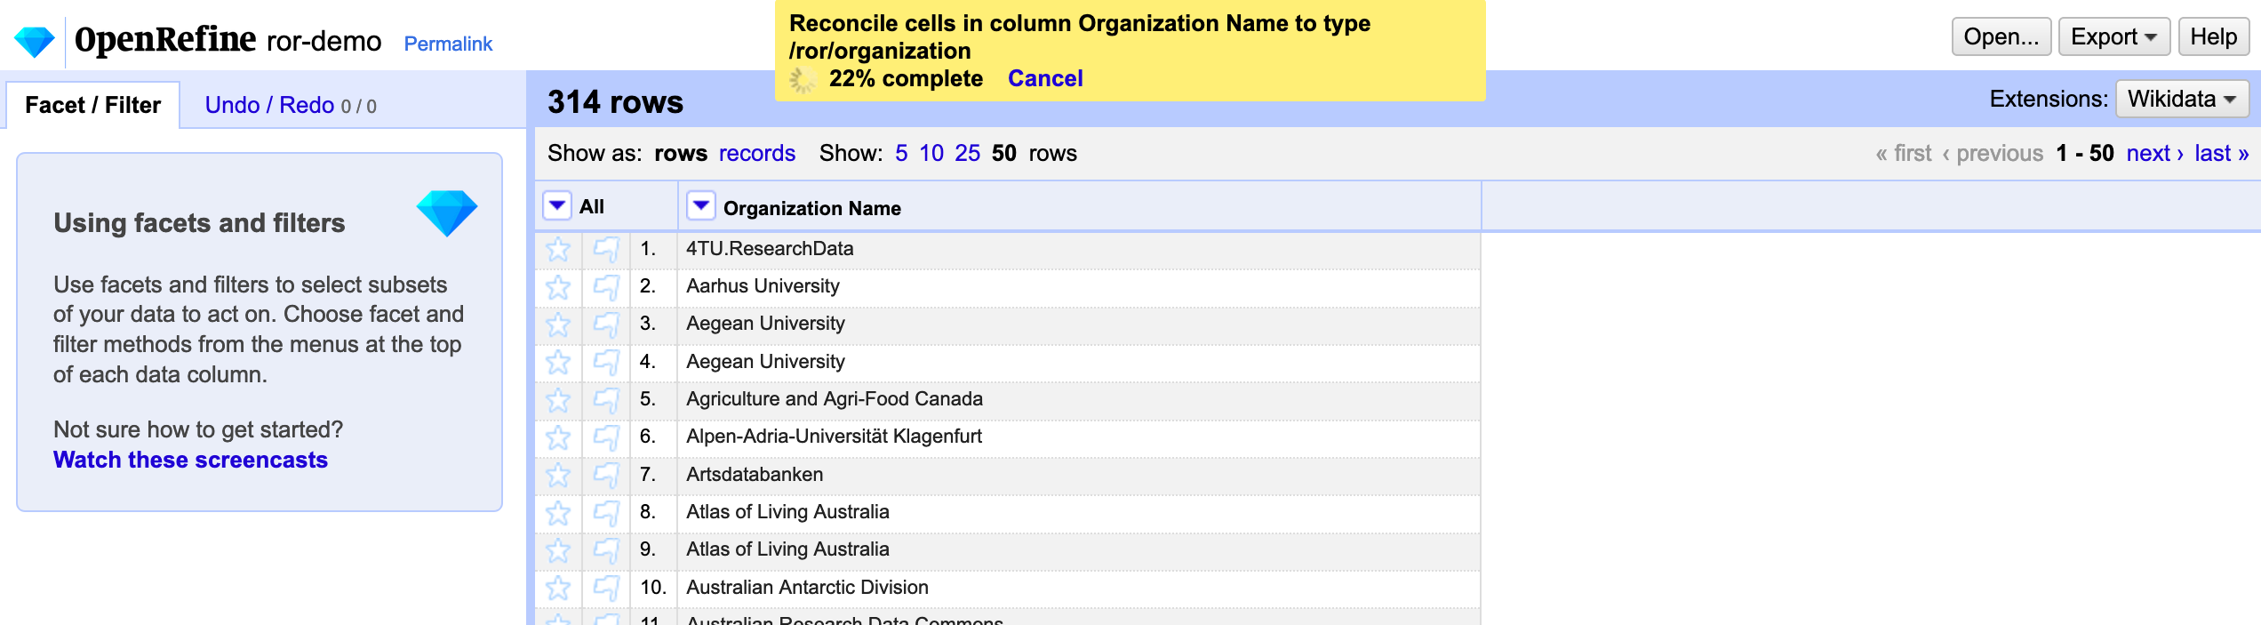Flag row 8 Atlas of Living Australia
This screenshot has width=2261, height=625.
[606, 512]
